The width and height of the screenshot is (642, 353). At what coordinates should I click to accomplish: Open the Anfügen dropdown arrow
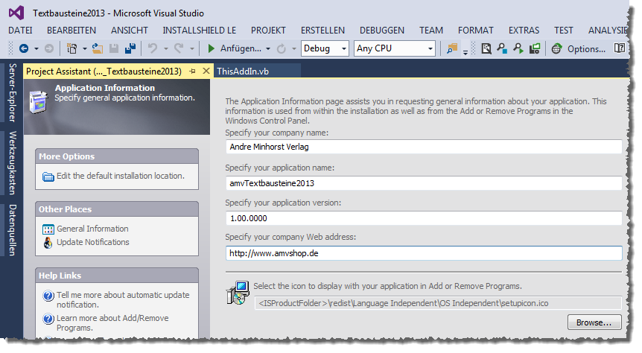(268, 48)
